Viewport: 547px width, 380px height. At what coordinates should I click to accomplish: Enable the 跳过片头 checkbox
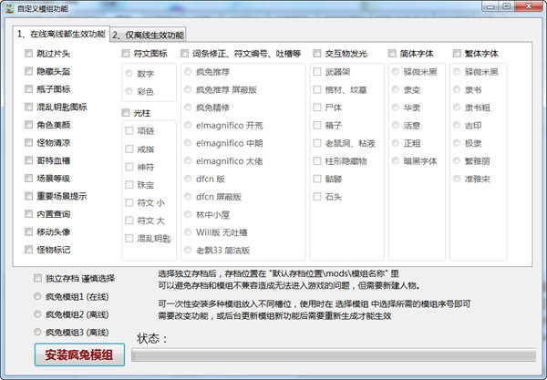tap(28, 54)
